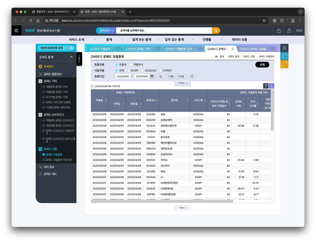The width and height of the screenshot is (316, 242).
Task: Collapse the 공매도 통계 sidebar header
Action: coord(72,57)
